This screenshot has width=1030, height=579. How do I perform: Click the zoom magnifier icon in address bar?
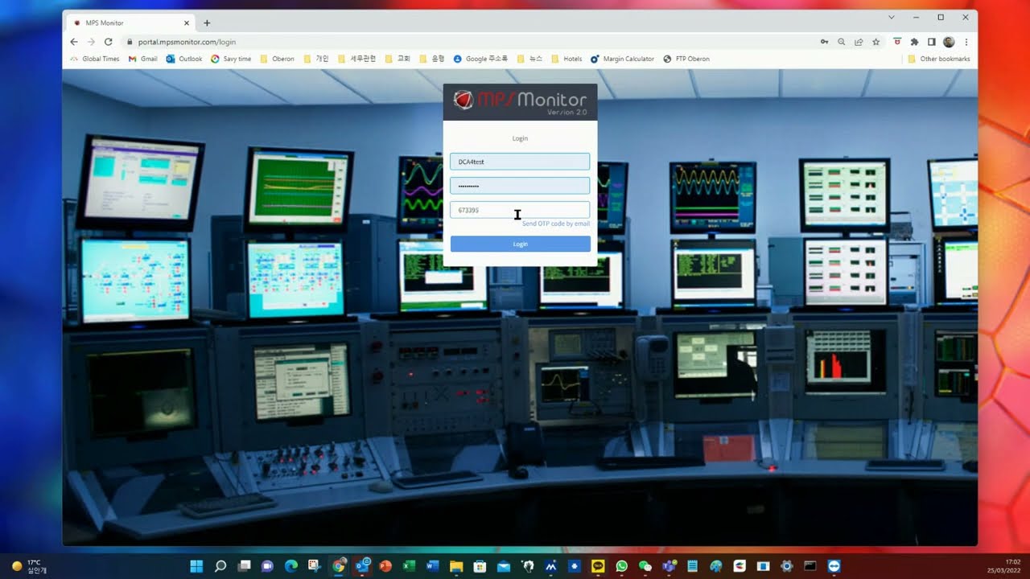pyautogui.click(x=842, y=42)
